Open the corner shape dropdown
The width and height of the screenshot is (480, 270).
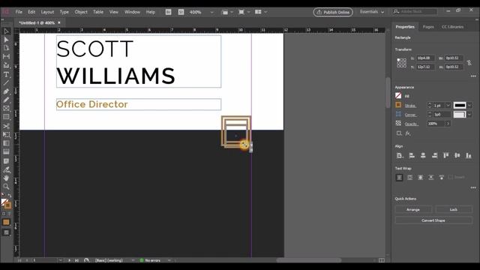pyautogui.click(x=469, y=115)
